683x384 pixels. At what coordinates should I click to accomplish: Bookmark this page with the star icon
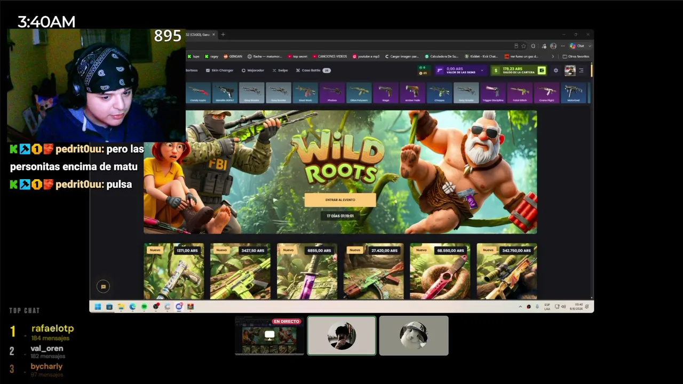[524, 46]
